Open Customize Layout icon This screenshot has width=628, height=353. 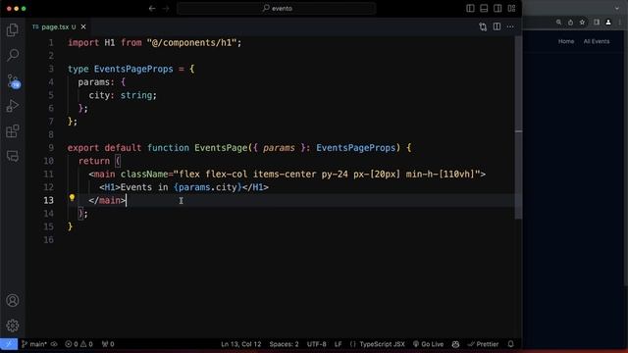pyautogui.click(x=511, y=9)
